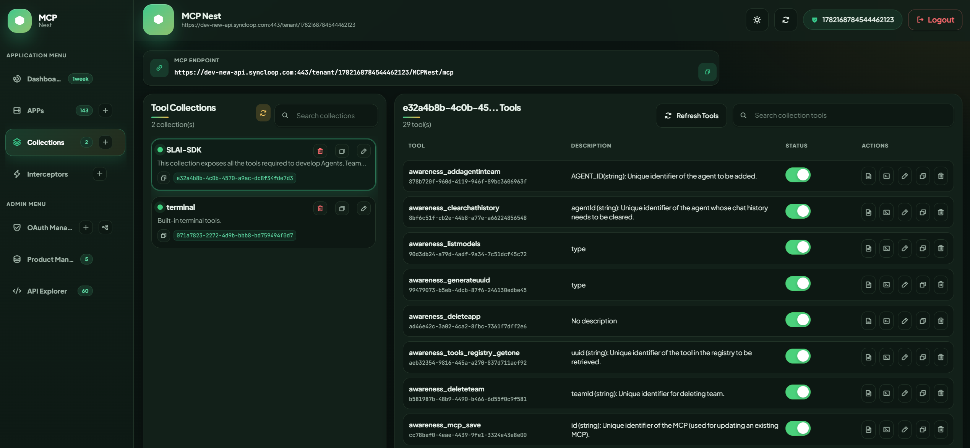
Task: Copy the SLAI-SDK collection ID
Action: point(164,178)
